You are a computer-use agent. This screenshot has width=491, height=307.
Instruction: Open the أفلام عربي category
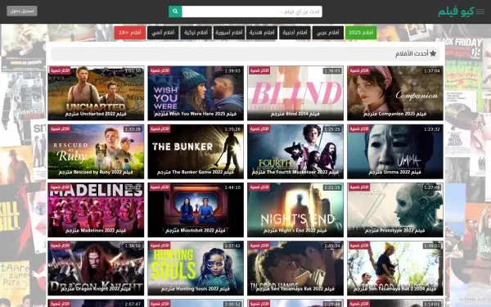(x=327, y=33)
